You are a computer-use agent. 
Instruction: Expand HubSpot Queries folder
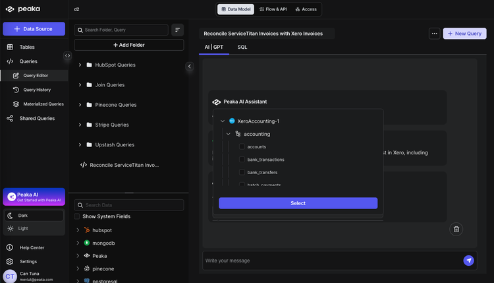[80, 65]
